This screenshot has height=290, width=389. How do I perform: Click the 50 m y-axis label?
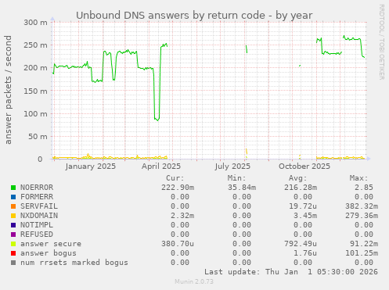point(38,137)
